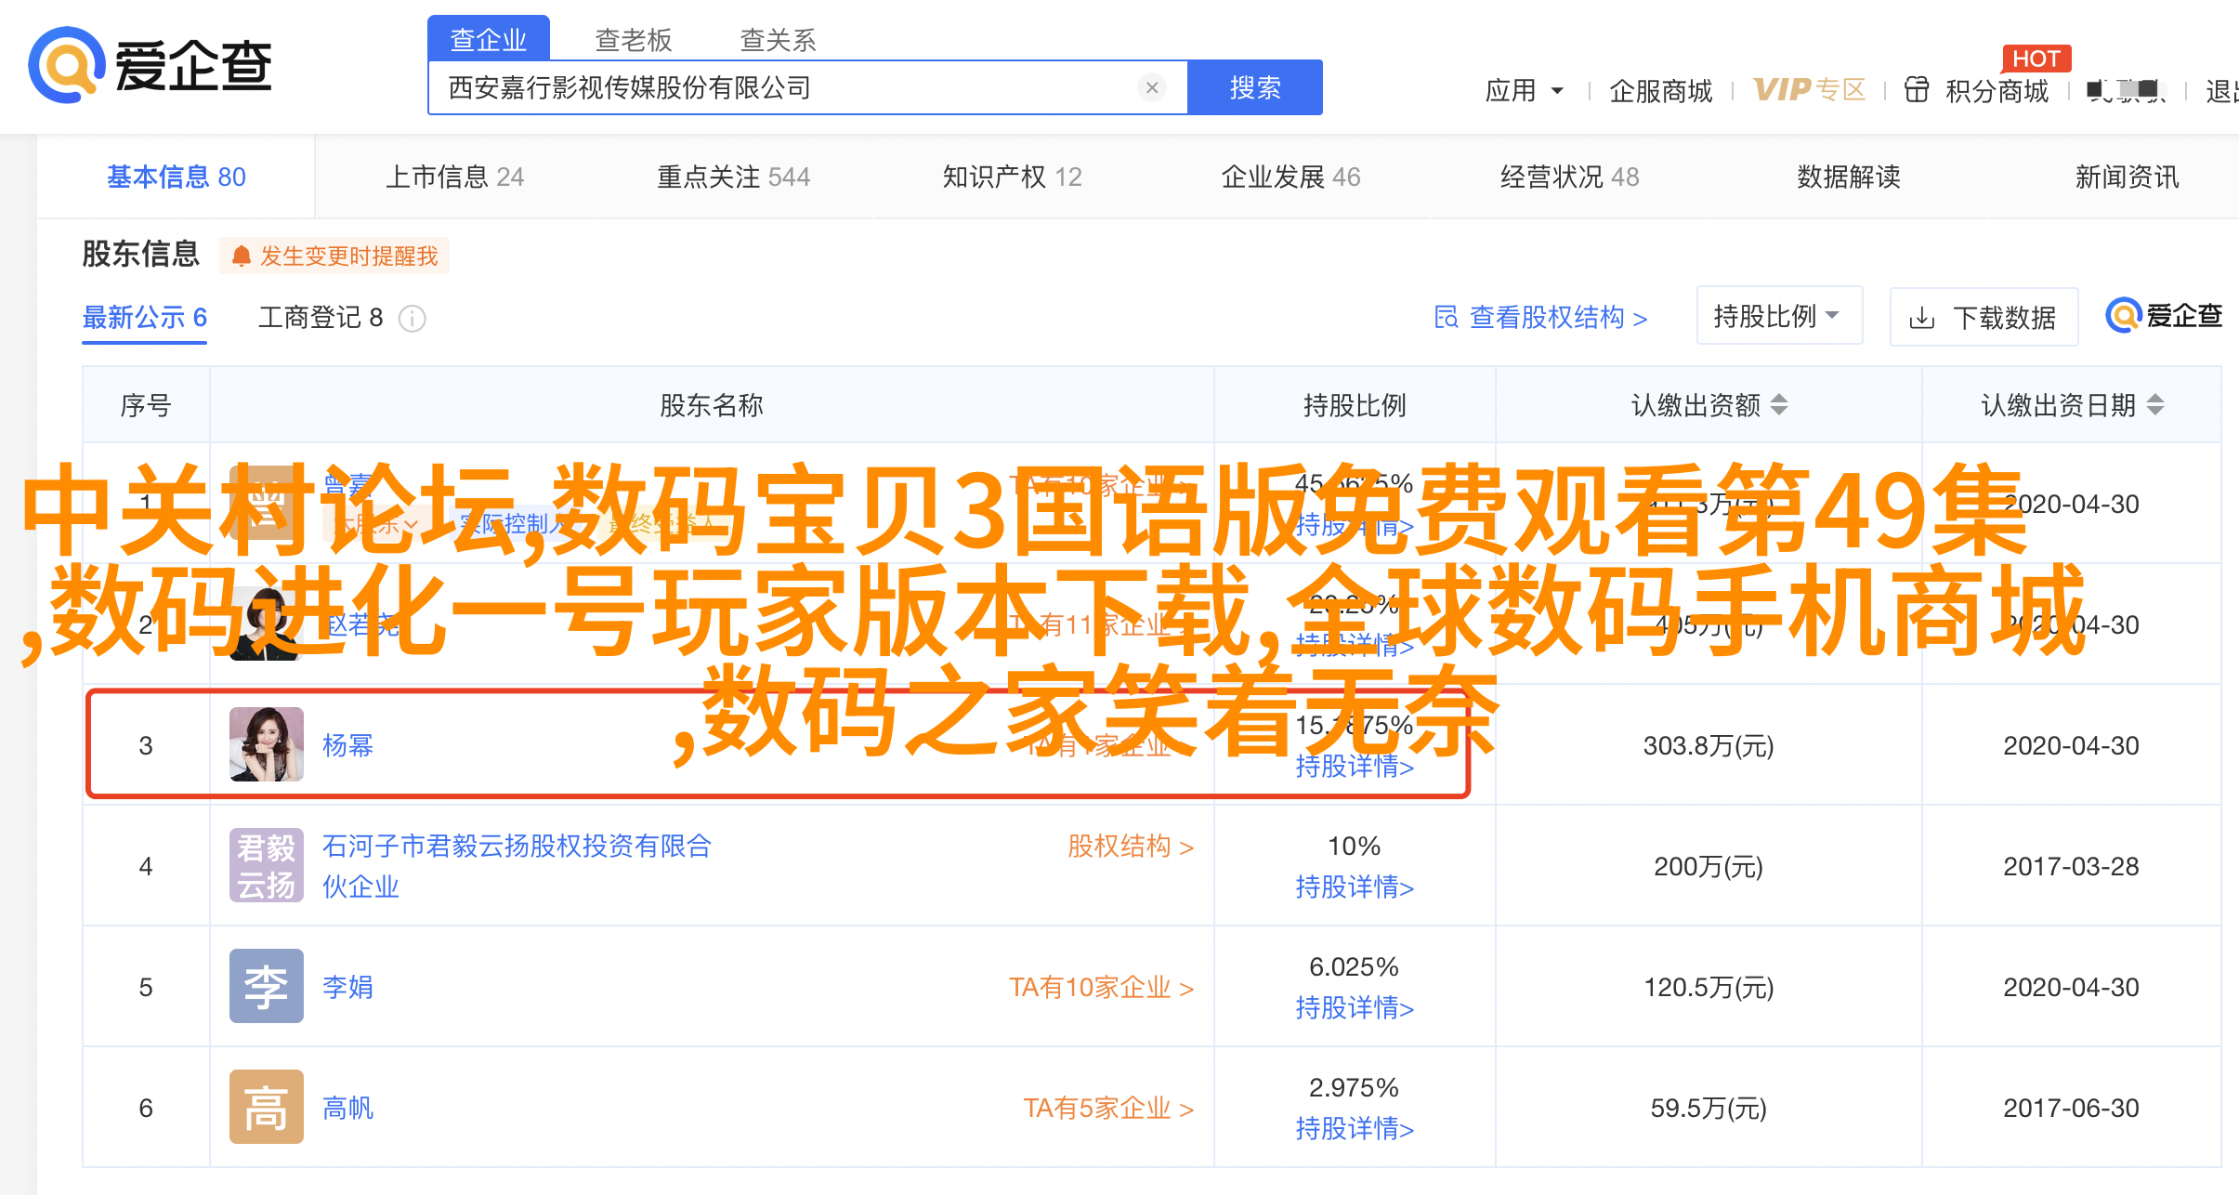Click the 下载数据 download button
Image resolution: width=2239 pixels, height=1195 pixels.
1984,318
